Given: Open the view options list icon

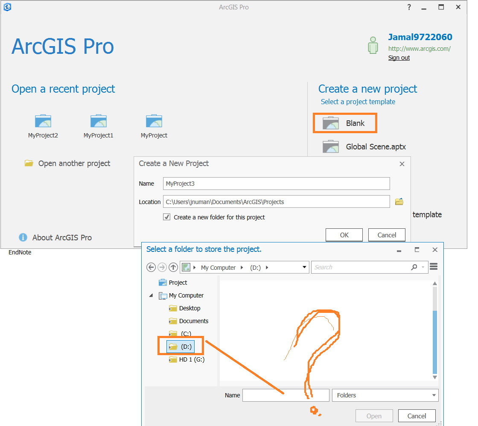Looking at the screenshot, I should 434,267.
